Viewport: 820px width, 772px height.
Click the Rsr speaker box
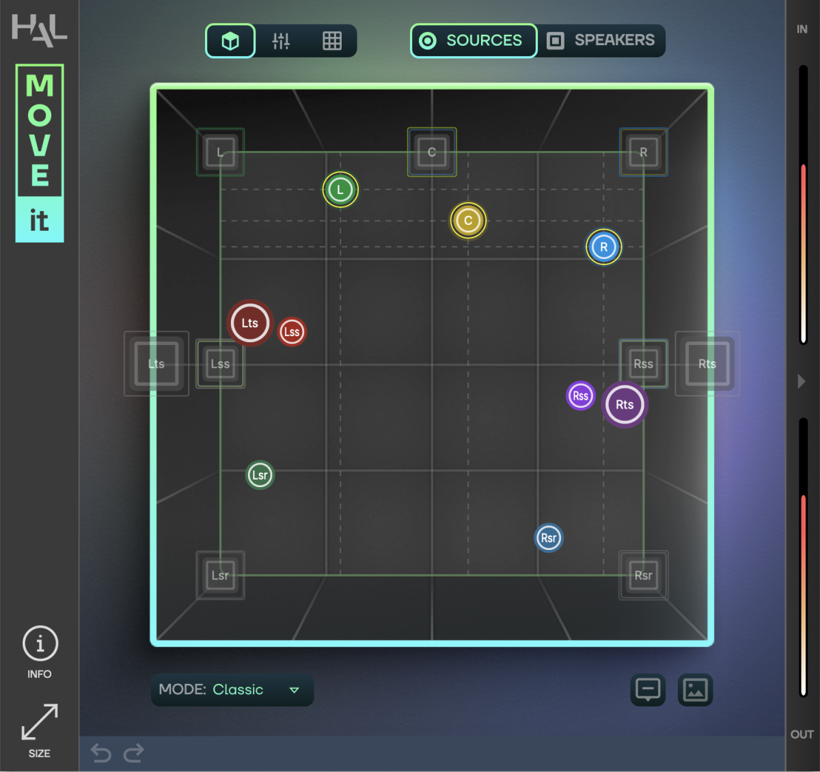coord(643,575)
